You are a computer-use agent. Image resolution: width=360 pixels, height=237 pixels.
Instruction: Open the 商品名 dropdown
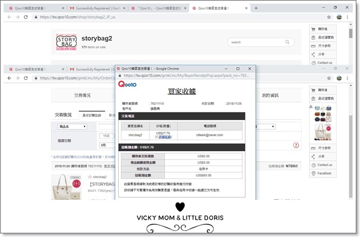pos(73,127)
